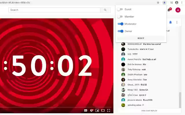Viewport: 185px width, 115px height.
Task: Select jeruume alonzo 'Buuuhhhh' message
Action: click(x=148, y=100)
